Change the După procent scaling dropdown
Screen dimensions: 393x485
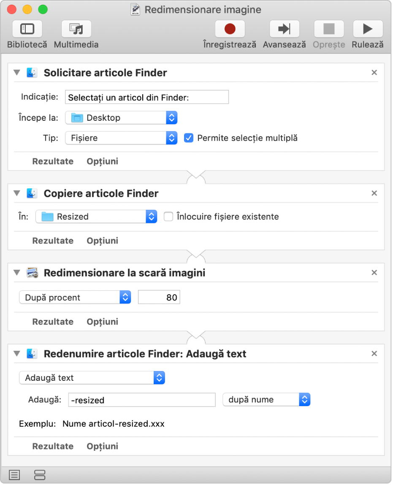point(75,298)
